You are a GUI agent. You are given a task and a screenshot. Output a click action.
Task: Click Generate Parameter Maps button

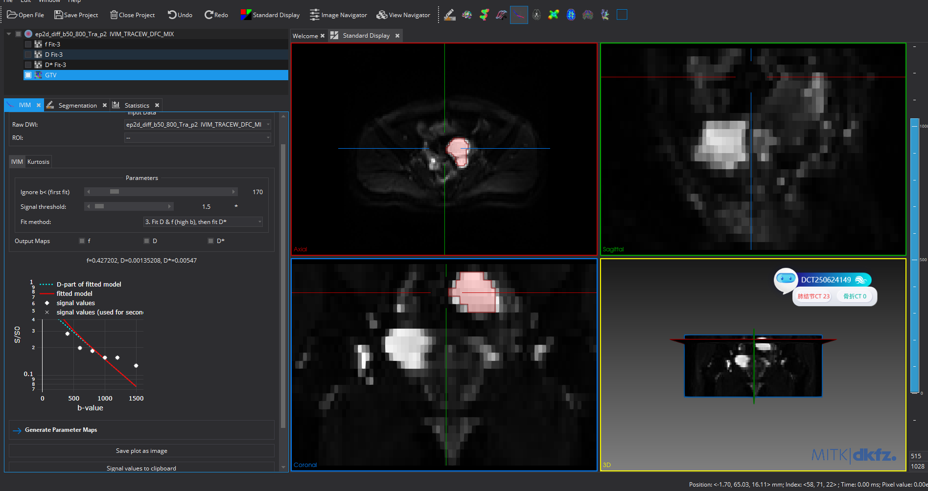[x=61, y=430]
